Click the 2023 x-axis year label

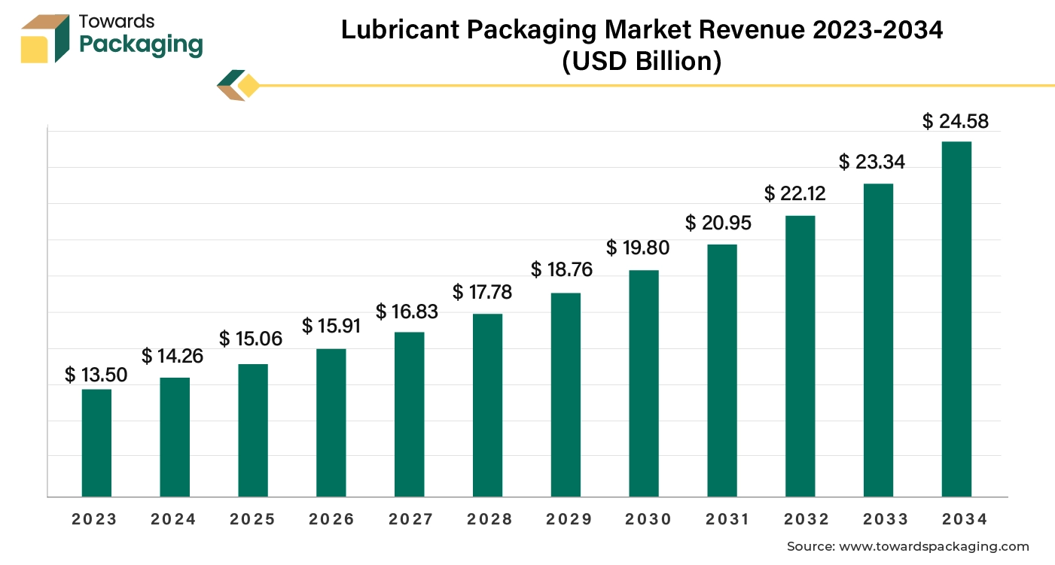[x=95, y=519]
